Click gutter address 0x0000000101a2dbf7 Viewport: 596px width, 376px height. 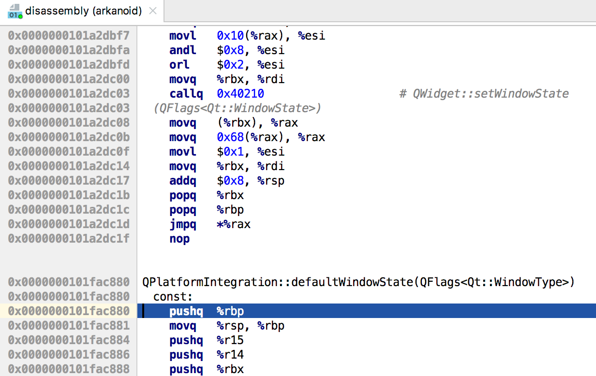tap(69, 36)
